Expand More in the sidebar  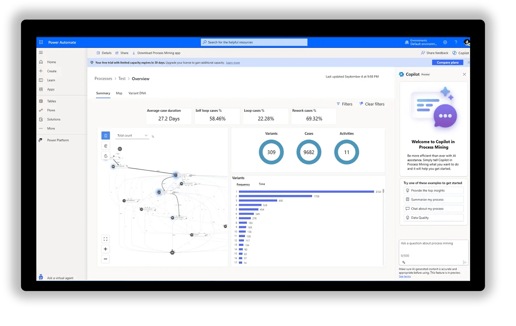coord(51,129)
